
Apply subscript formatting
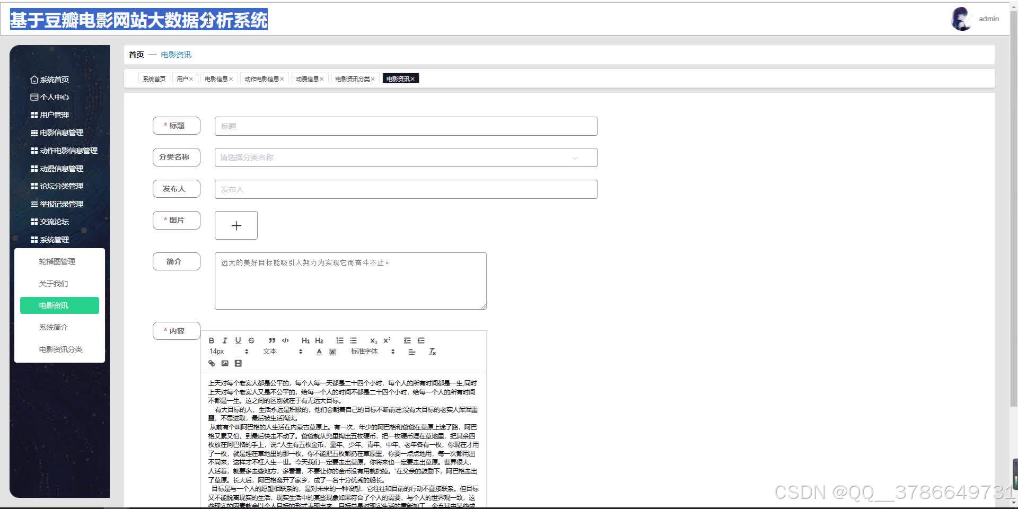pos(373,340)
